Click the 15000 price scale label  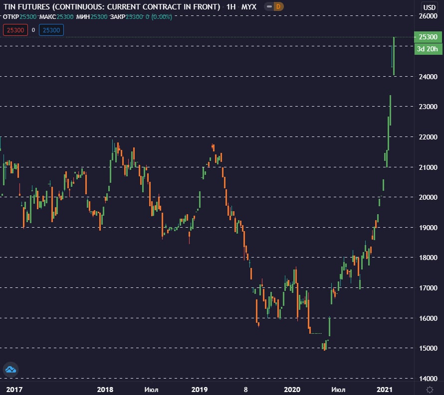428,348
